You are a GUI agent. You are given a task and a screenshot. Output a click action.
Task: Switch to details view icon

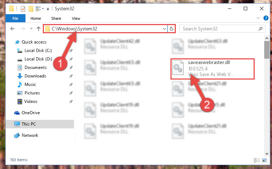click(x=257, y=160)
